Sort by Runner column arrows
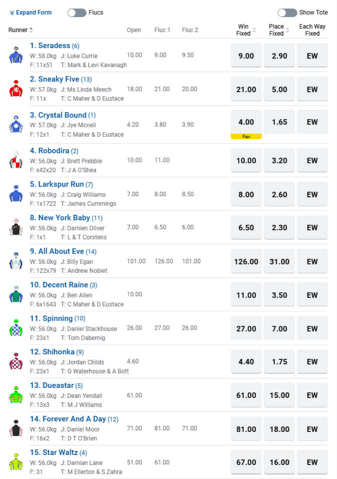The height and width of the screenshot is (479, 337). [x=31, y=30]
